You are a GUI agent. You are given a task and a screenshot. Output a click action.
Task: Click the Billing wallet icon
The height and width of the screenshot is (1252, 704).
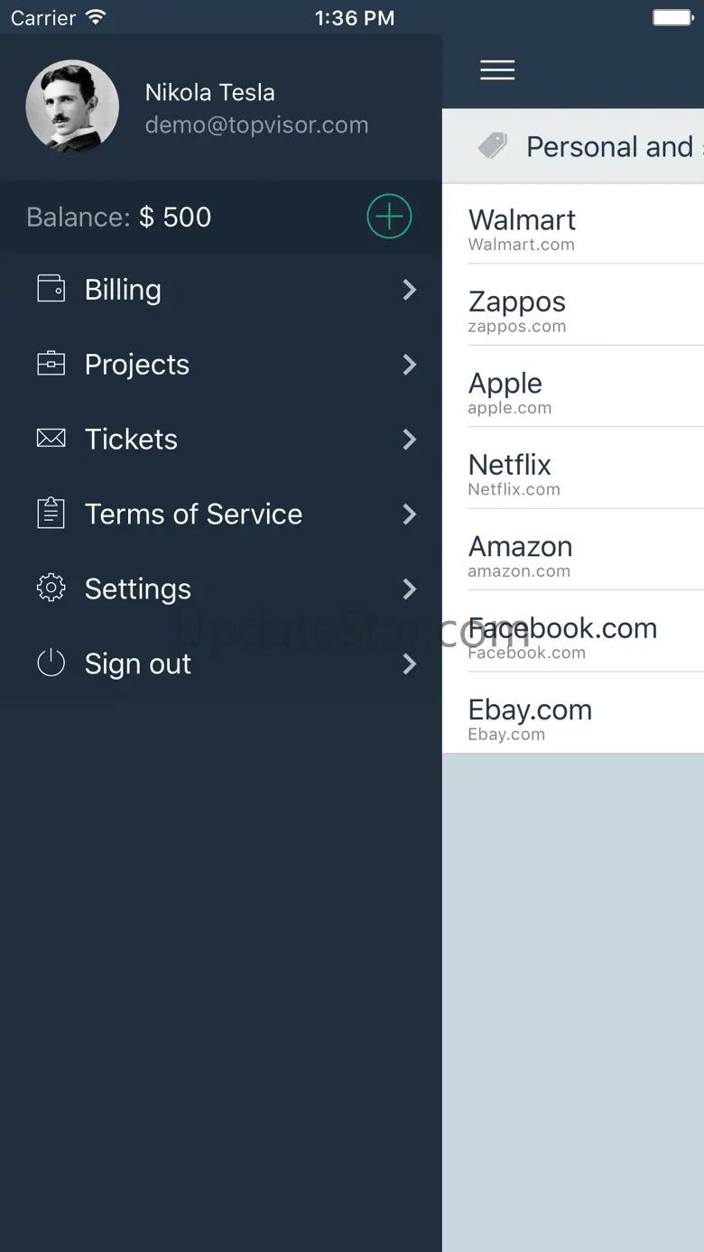[51, 289]
